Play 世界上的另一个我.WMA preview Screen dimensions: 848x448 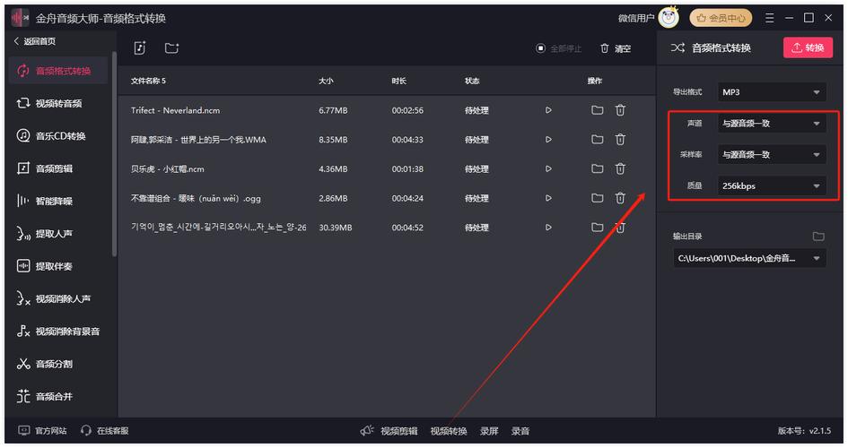[x=548, y=139]
